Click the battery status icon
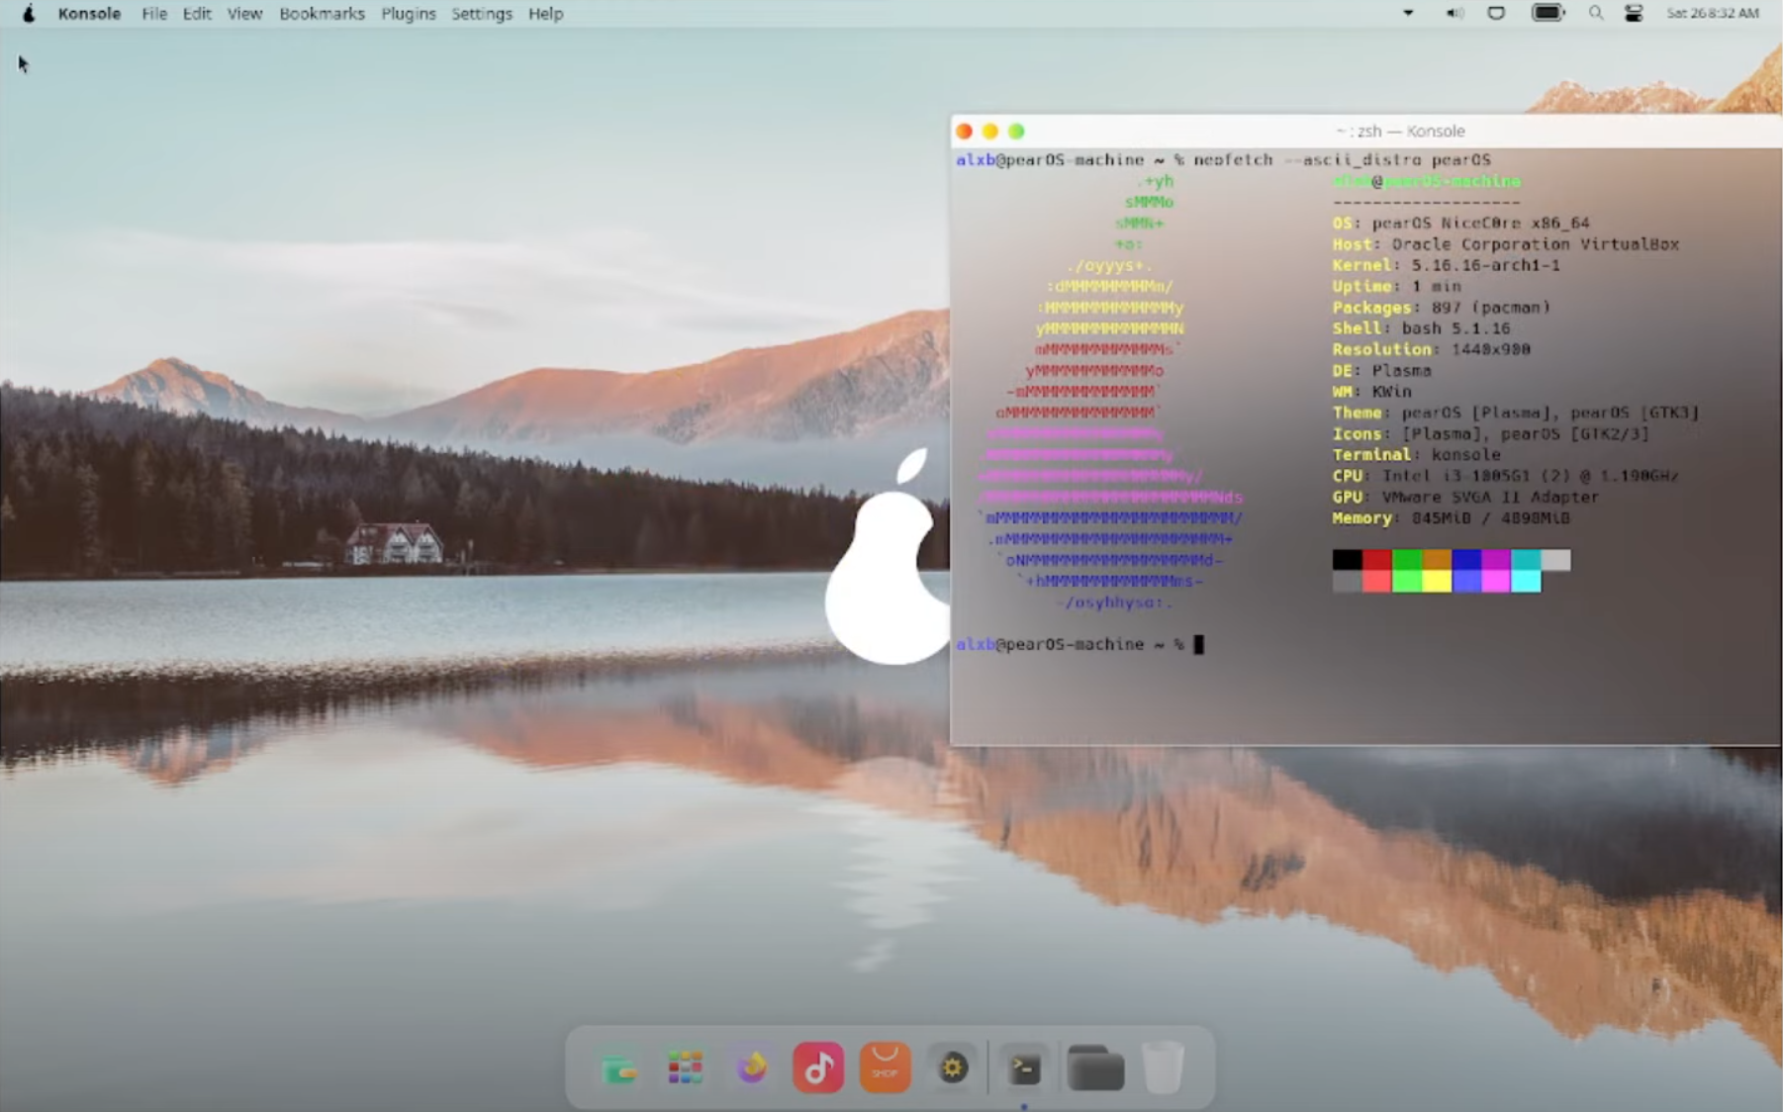This screenshot has height=1112, width=1783. (1548, 13)
